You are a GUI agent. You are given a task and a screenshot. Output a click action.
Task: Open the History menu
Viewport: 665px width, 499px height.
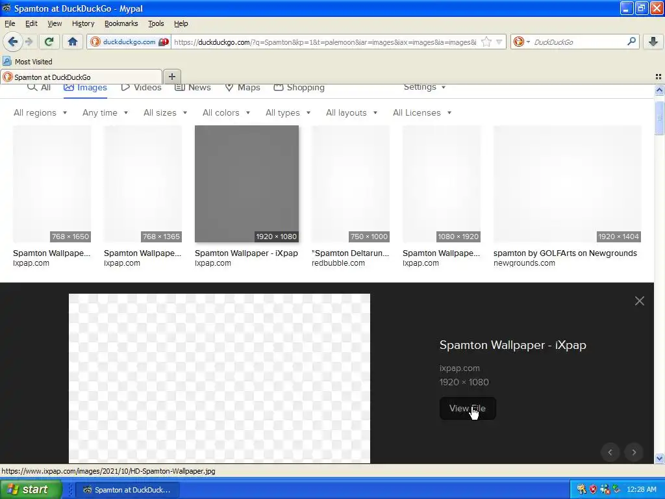(82, 23)
